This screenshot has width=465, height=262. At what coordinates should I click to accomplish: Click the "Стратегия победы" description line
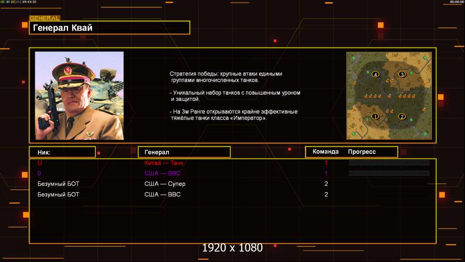(x=226, y=74)
